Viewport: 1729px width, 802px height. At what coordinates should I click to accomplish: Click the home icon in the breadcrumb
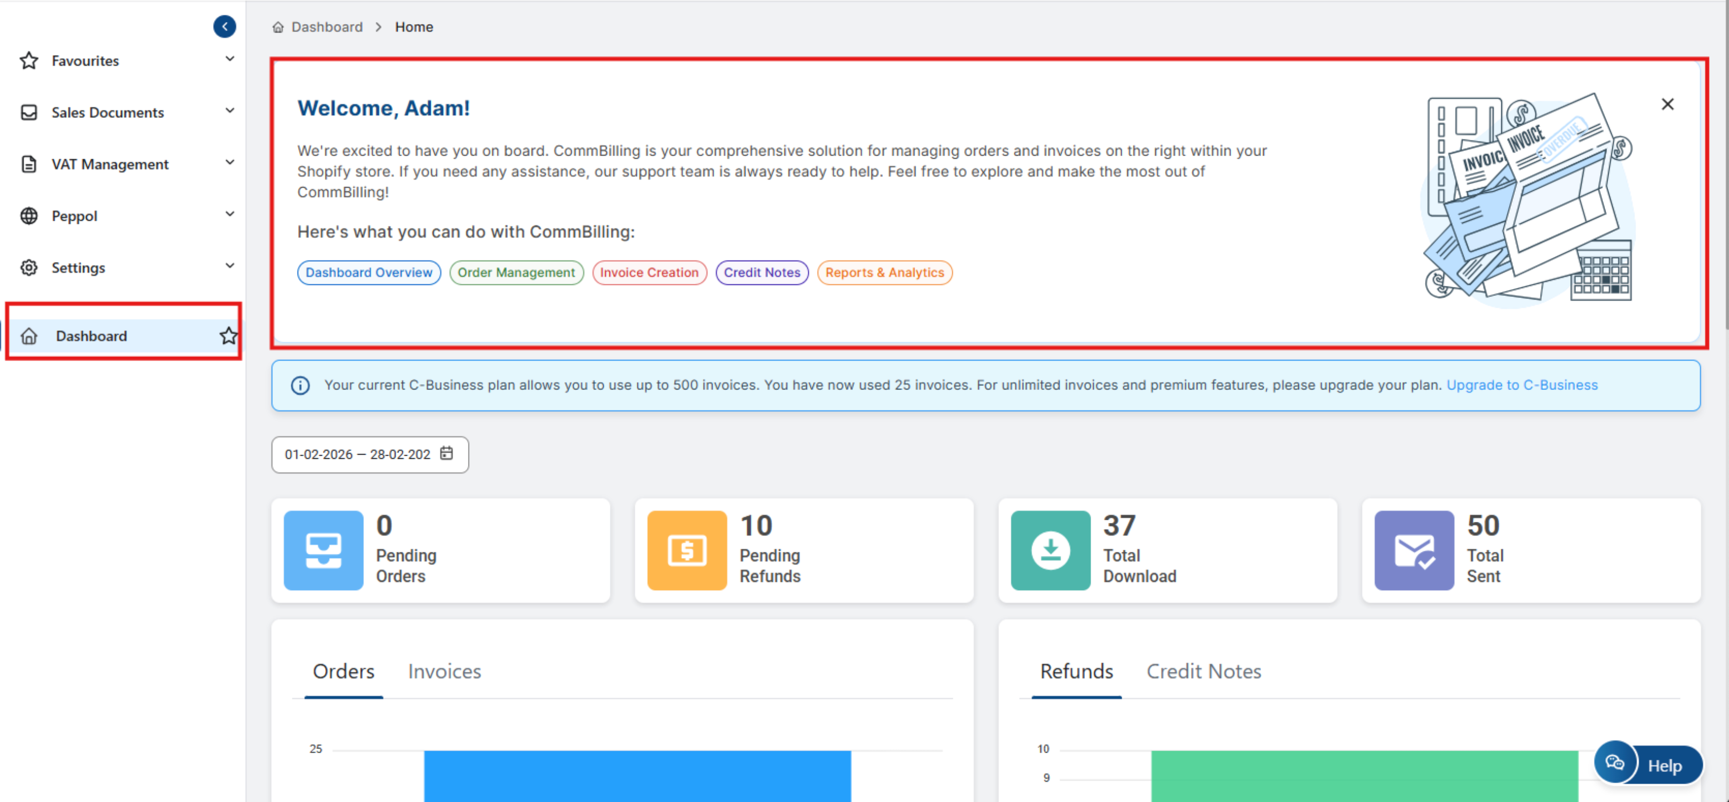pos(278,27)
